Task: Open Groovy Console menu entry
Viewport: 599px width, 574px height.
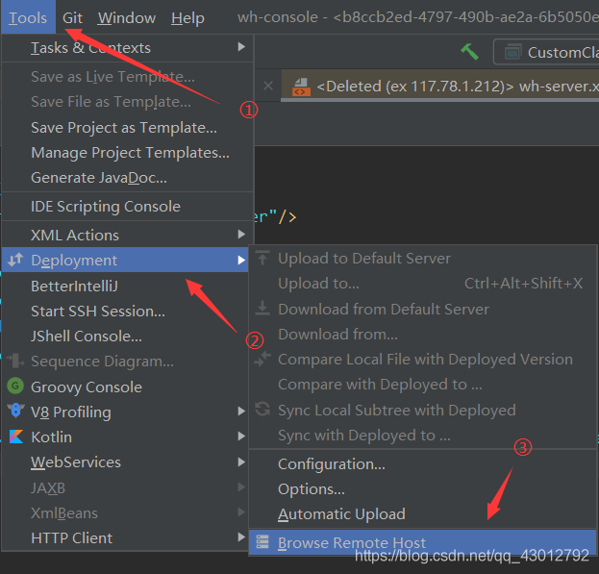Action: coord(125,387)
